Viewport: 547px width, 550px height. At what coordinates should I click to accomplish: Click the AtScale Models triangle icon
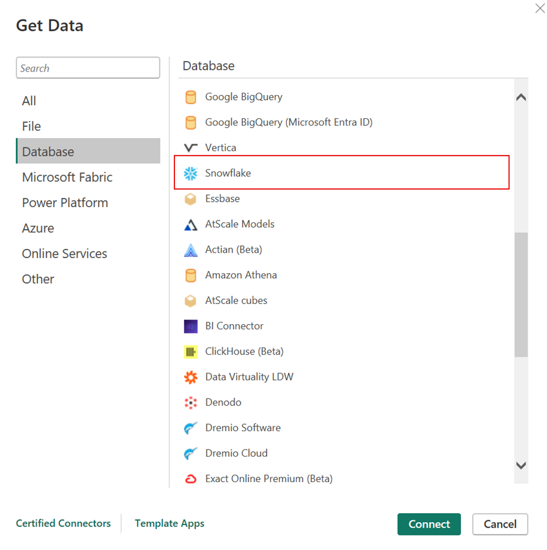[191, 225]
